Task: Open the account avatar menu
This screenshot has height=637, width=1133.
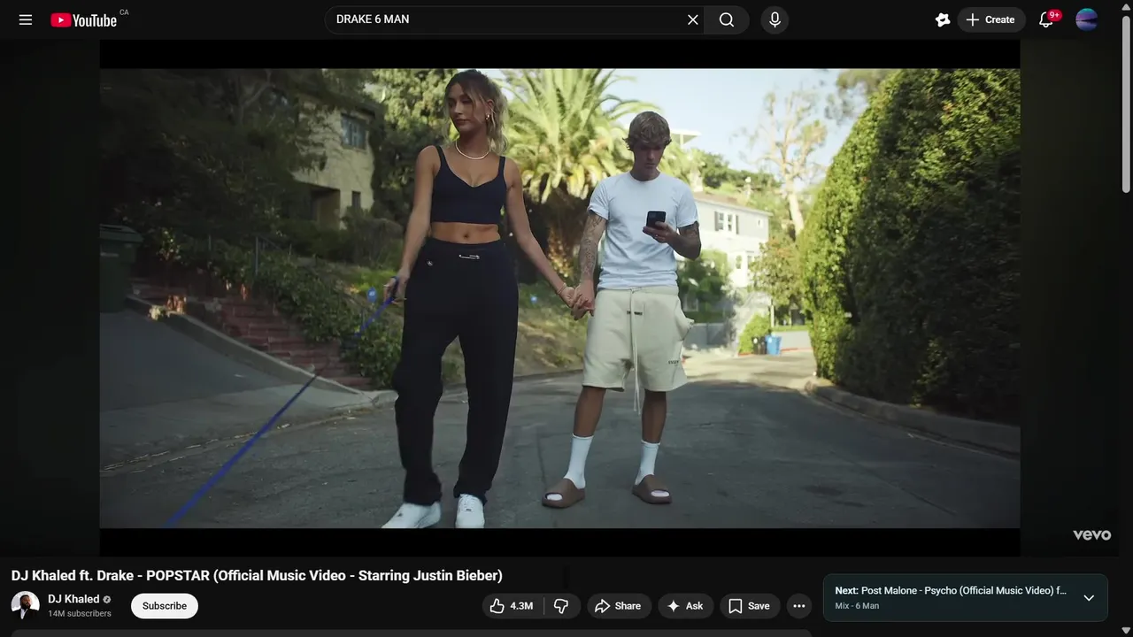Action: click(x=1087, y=19)
